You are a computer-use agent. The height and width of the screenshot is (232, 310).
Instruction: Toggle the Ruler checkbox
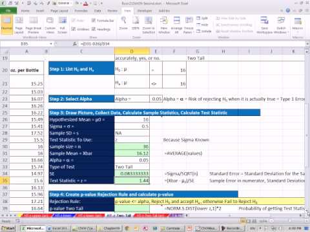(78, 21)
